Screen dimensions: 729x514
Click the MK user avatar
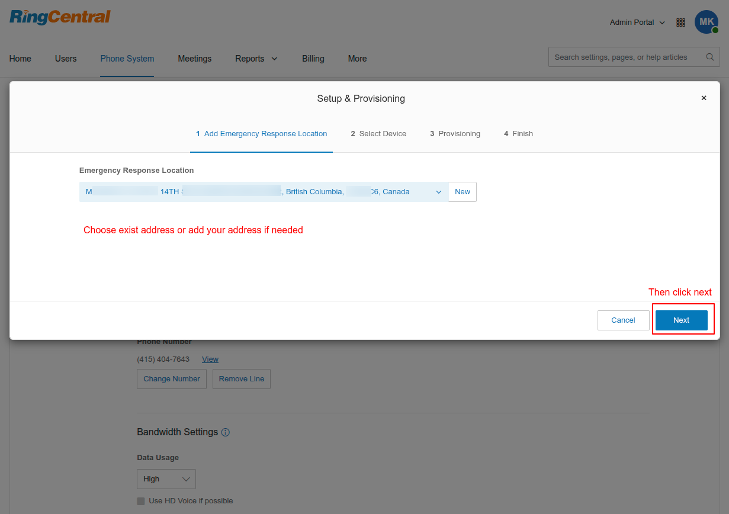click(x=706, y=22)
